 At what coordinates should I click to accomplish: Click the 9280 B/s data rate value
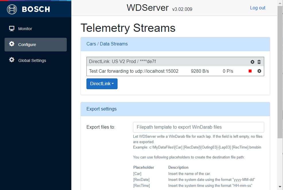point(200,71)
